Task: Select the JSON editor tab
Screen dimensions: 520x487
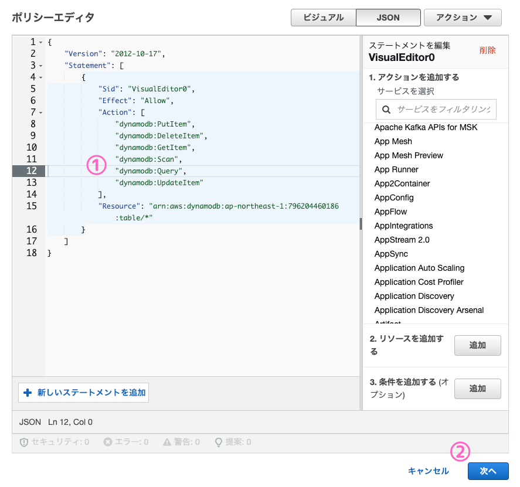Action: (388, 18)
